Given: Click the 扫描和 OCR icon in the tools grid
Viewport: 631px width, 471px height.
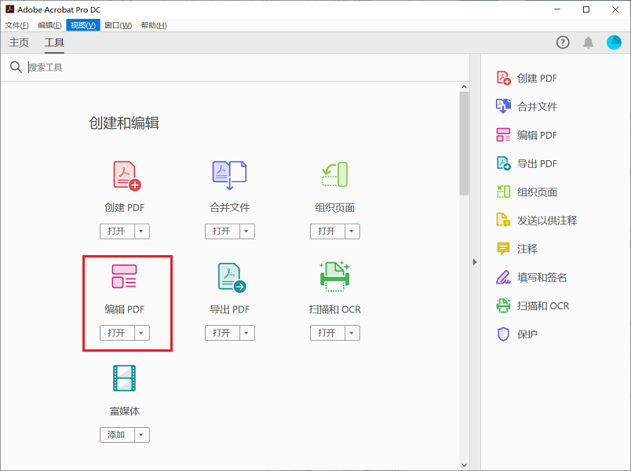Looking at the screenshot, I should tap(335, 276).
